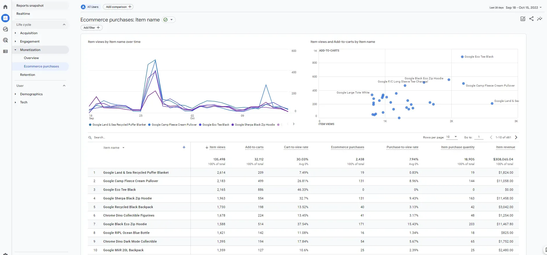547x255 pixels.
Task: Open the Advertising icon in the left rail
Action: [x=5, y=40]
